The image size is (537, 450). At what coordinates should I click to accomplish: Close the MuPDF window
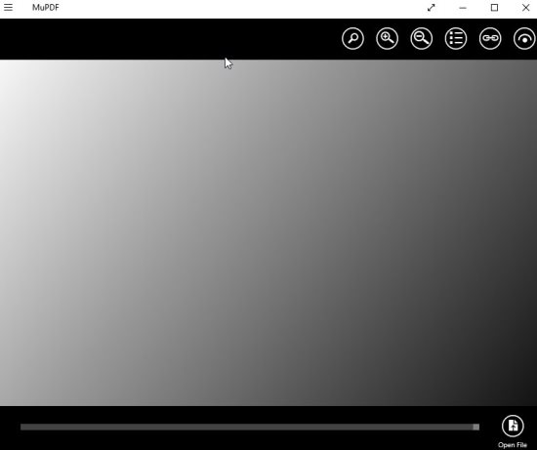[525, 8]
